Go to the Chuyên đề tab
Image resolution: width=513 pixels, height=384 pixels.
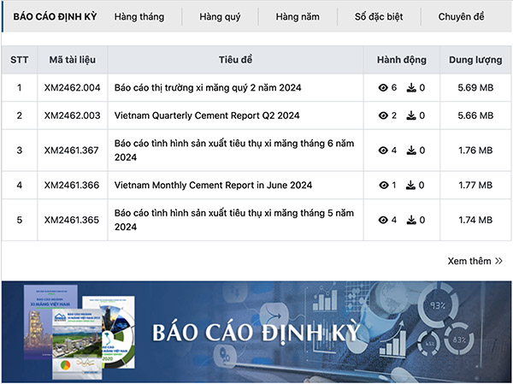point(461,16)
